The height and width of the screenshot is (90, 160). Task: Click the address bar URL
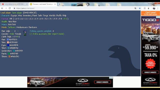pyautogui.click(x=25, y=8)
